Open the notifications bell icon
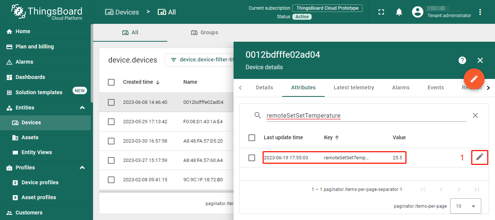This screenshot has width=495, height=220. point(399,12)
